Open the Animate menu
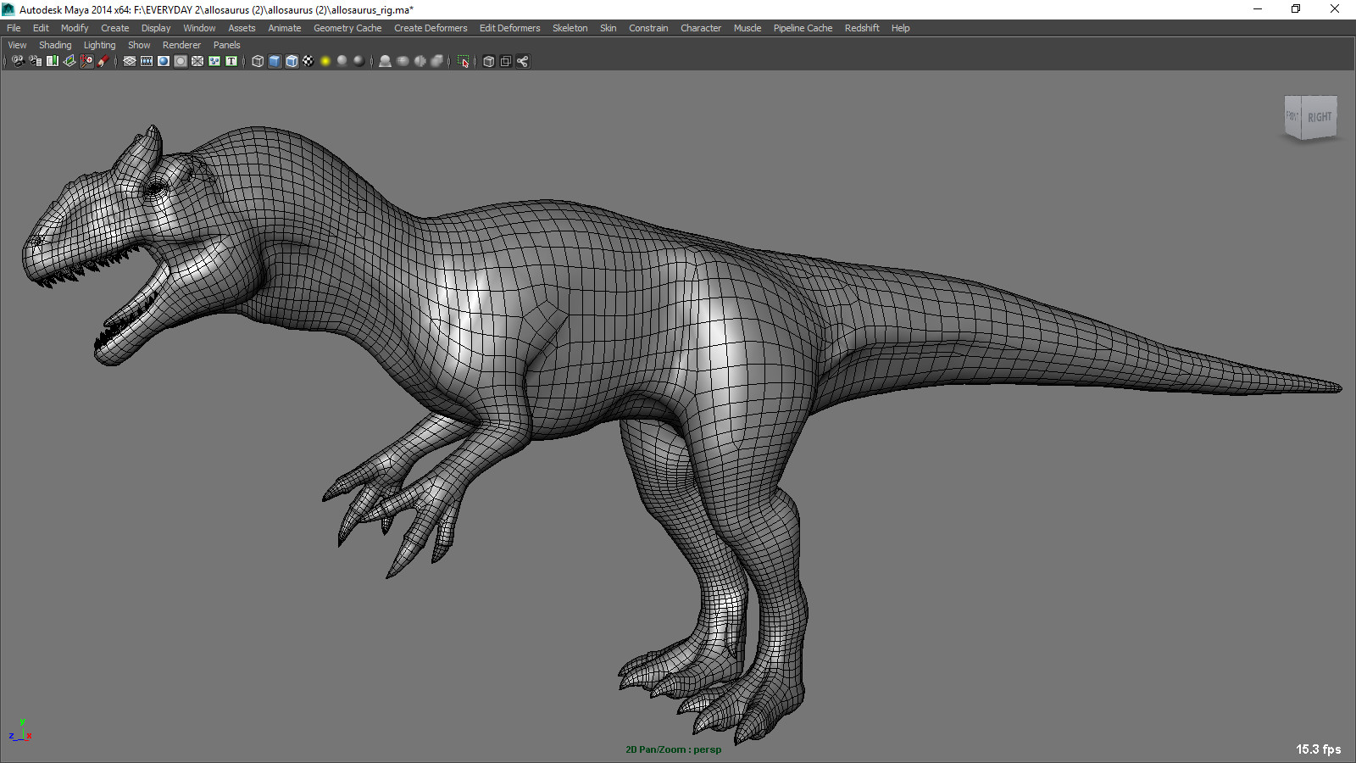The height and width of the screenshot is (763, 1356). (285, 28)
